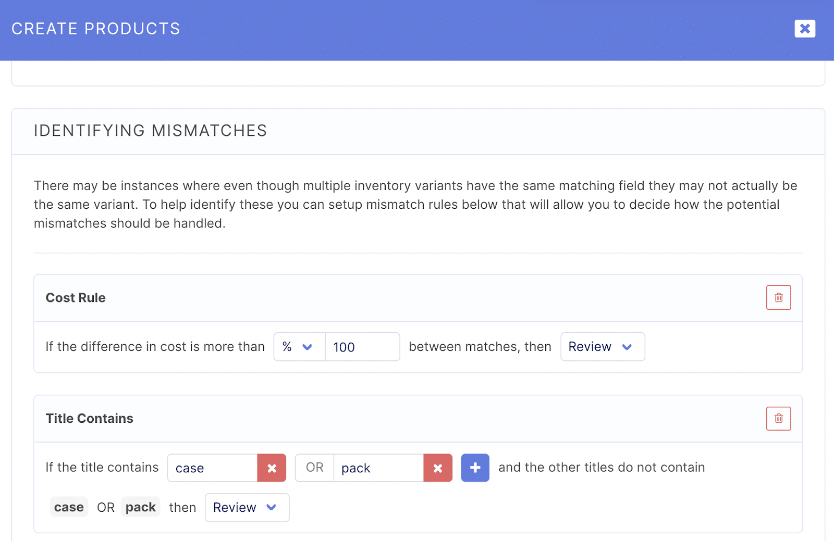
Task: Delete the Cost Rule with trash icon
Action: coord(778,297)
